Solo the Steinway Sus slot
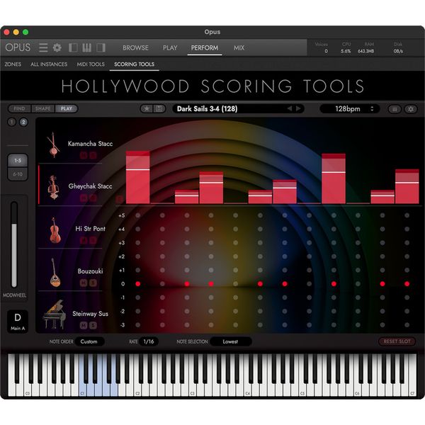 click(93, 325)
